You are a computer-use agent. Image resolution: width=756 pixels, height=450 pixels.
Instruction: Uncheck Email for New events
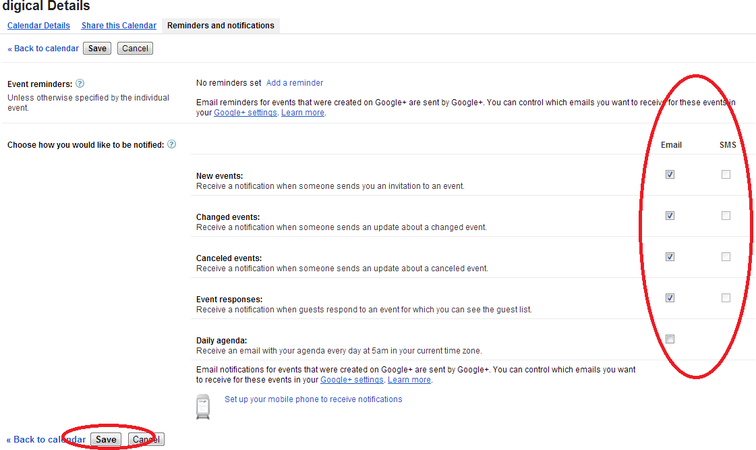(670, 174)
